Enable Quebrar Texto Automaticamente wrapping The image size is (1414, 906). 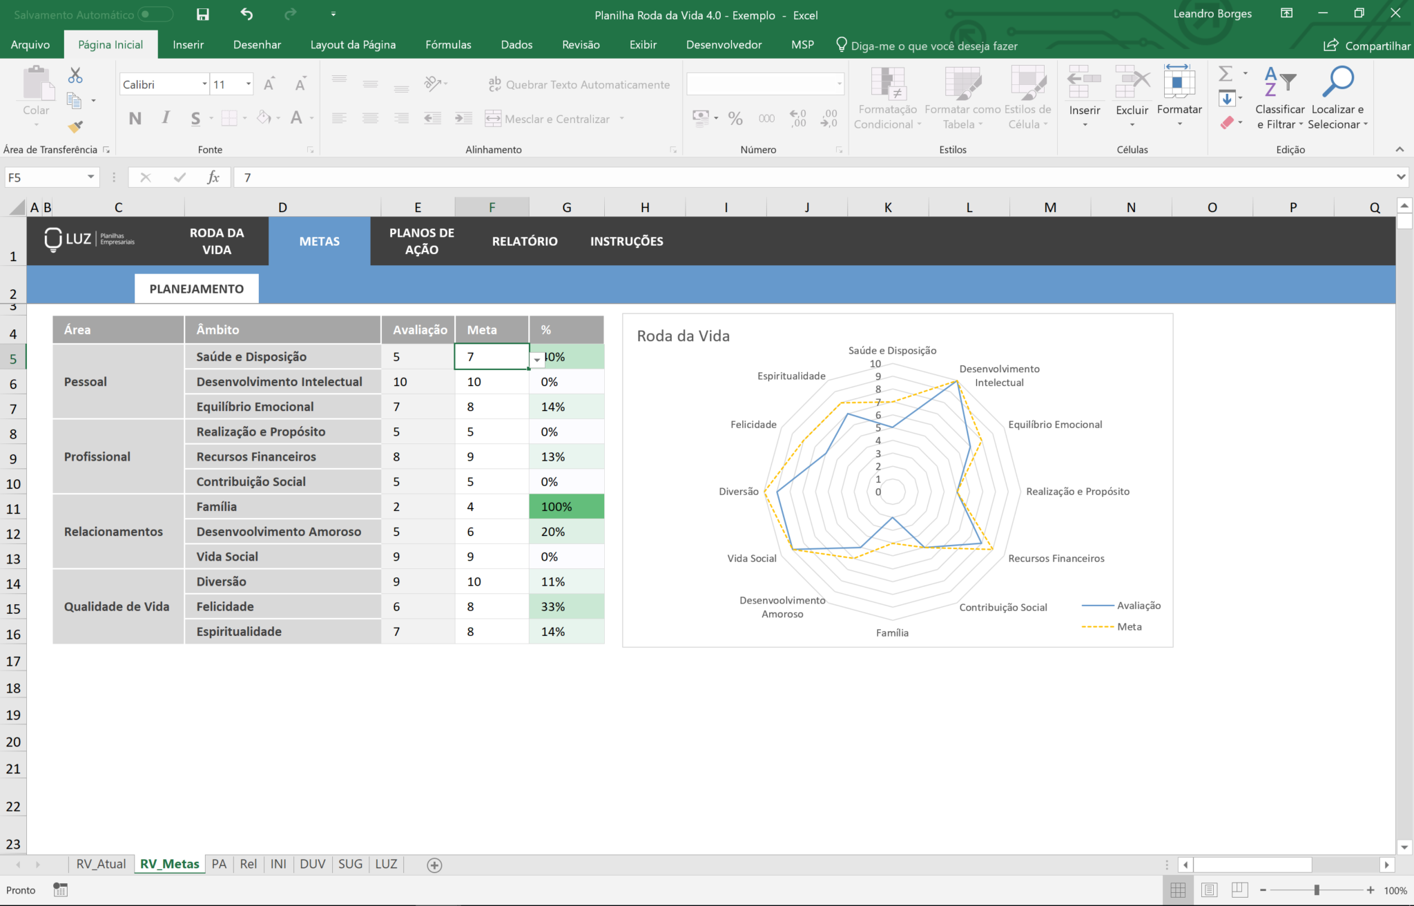click(x=579, y=84)
